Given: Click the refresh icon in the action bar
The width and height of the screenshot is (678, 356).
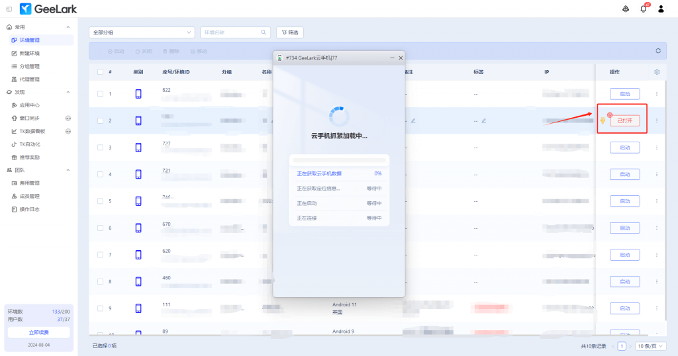Looking at the screenshot, I should 657,51.
